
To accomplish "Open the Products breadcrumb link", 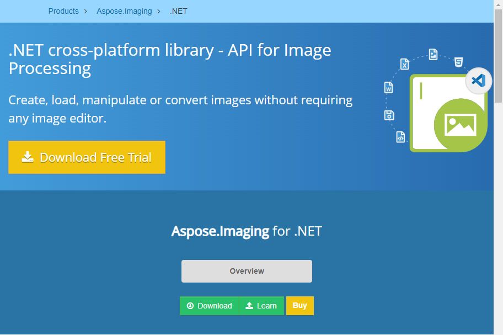I will (x=63, y=11).
